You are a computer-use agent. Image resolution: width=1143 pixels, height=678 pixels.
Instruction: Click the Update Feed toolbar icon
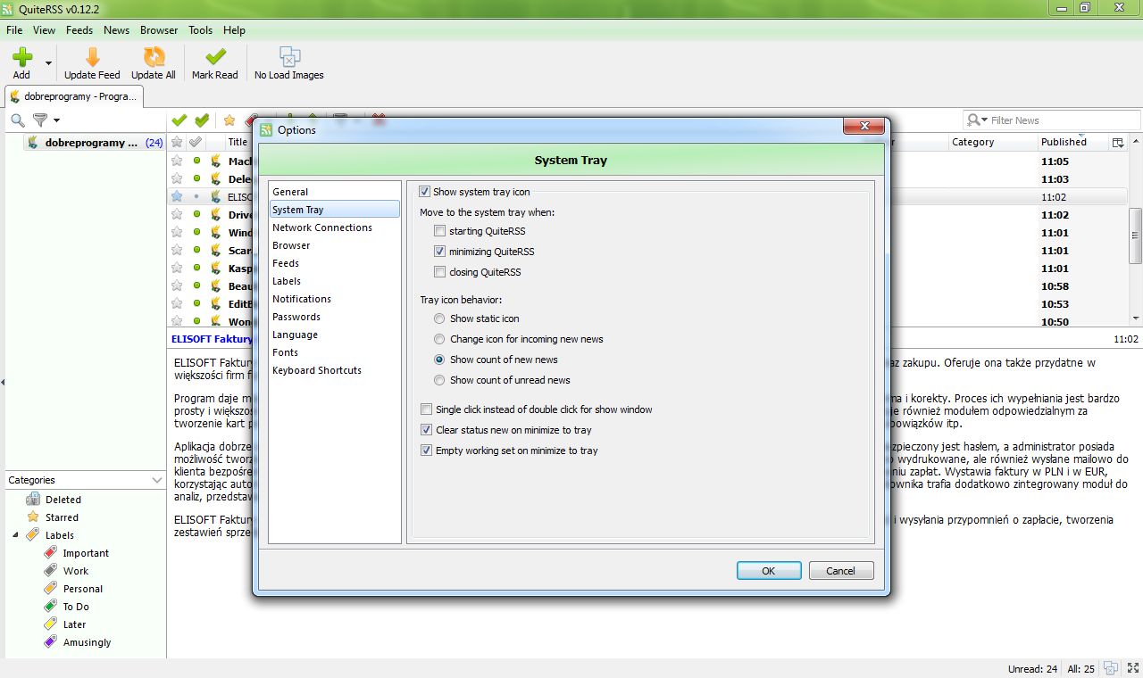click(92, 57)
